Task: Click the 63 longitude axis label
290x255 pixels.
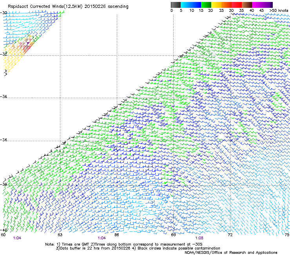Action: pyautogui.click(x=60, y=235)
